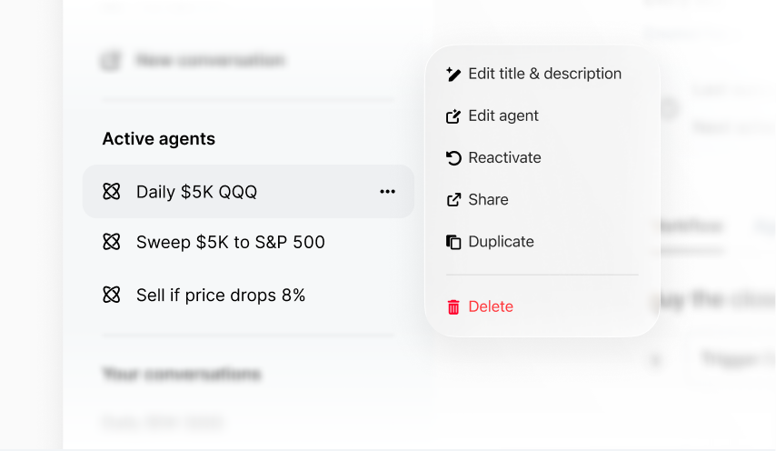Screen dimensions: 776x451
Task: Click the Duplicate copy icon
Action: (453, 242)
